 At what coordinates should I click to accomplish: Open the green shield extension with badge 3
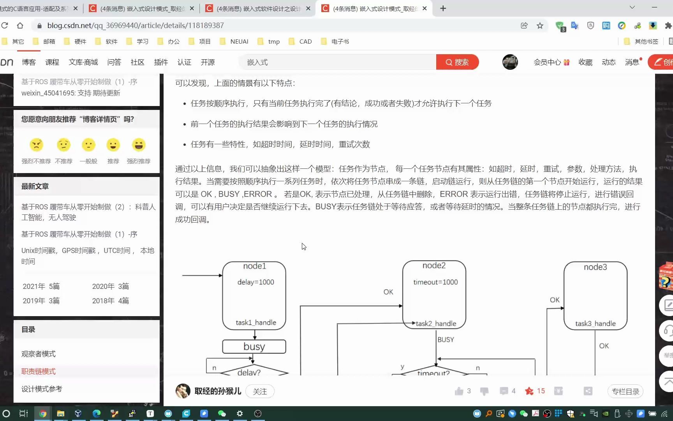[x=560, y=26]
